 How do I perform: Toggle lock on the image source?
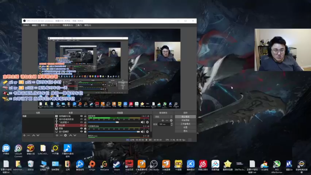click(x=85, y=128)
